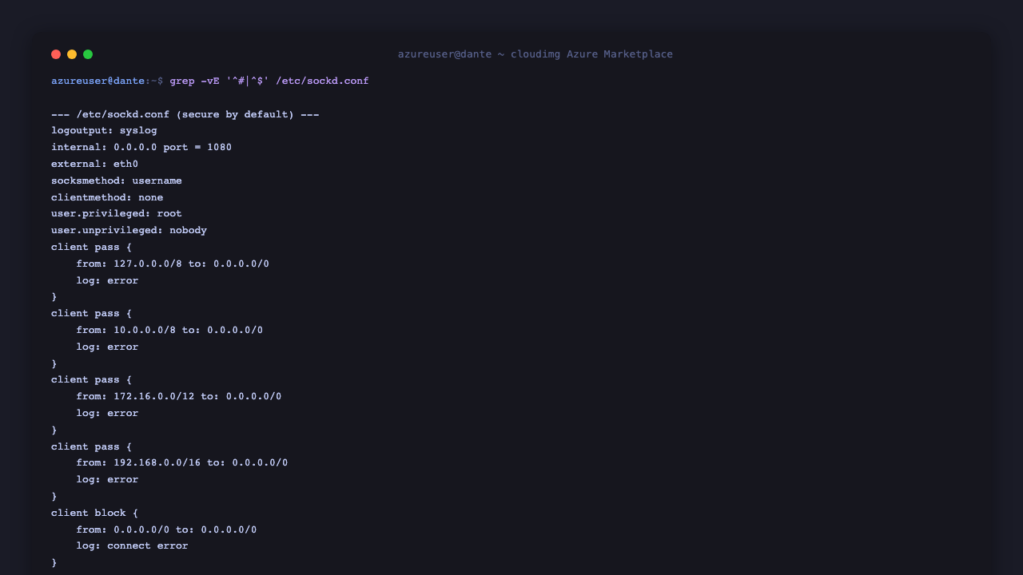The height and width of the screenshot is (575, 1023).
Task: Click the line 'external: eth0'
Action: [x=94, y=164]
